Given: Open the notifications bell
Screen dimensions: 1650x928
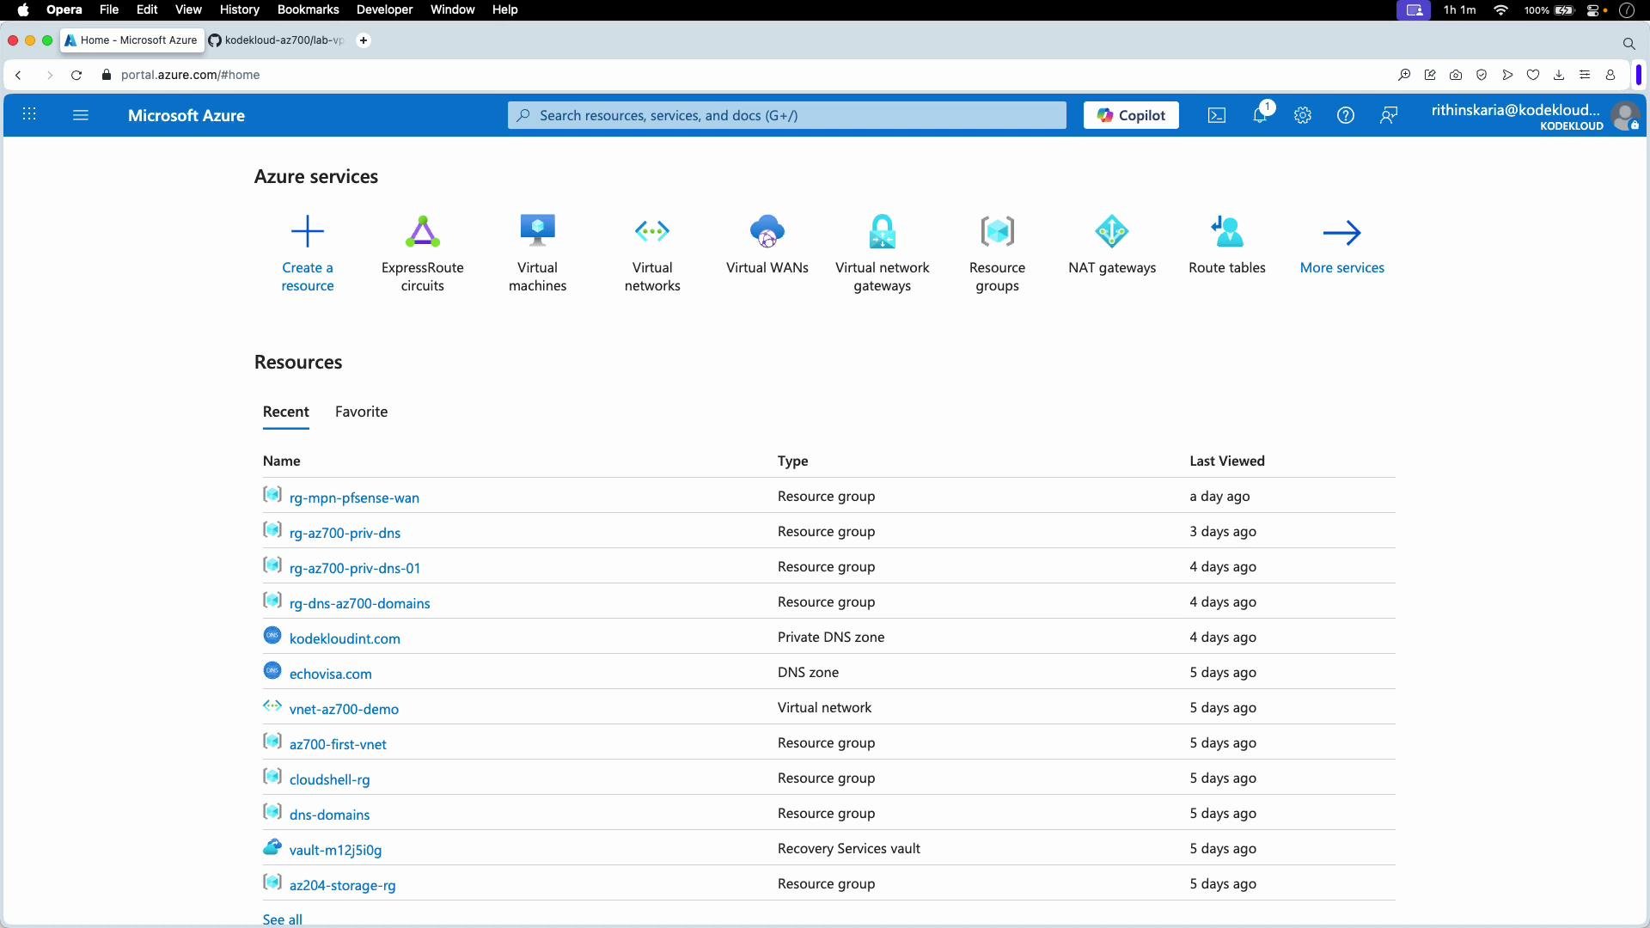Looking at the screenshot, I should [1260, 115].
